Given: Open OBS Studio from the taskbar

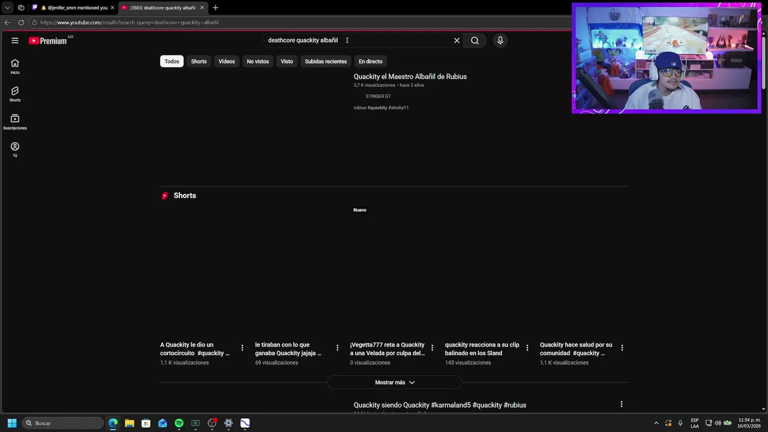Looking at the screenshot, I should (x=212, y=423).
